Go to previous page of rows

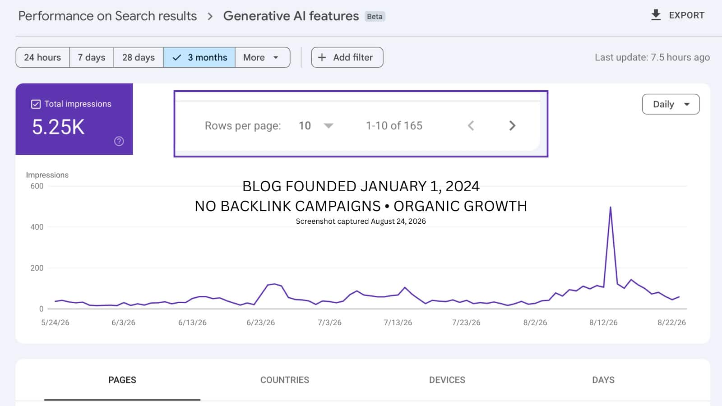pyautogui.click(x=471, y=126)
